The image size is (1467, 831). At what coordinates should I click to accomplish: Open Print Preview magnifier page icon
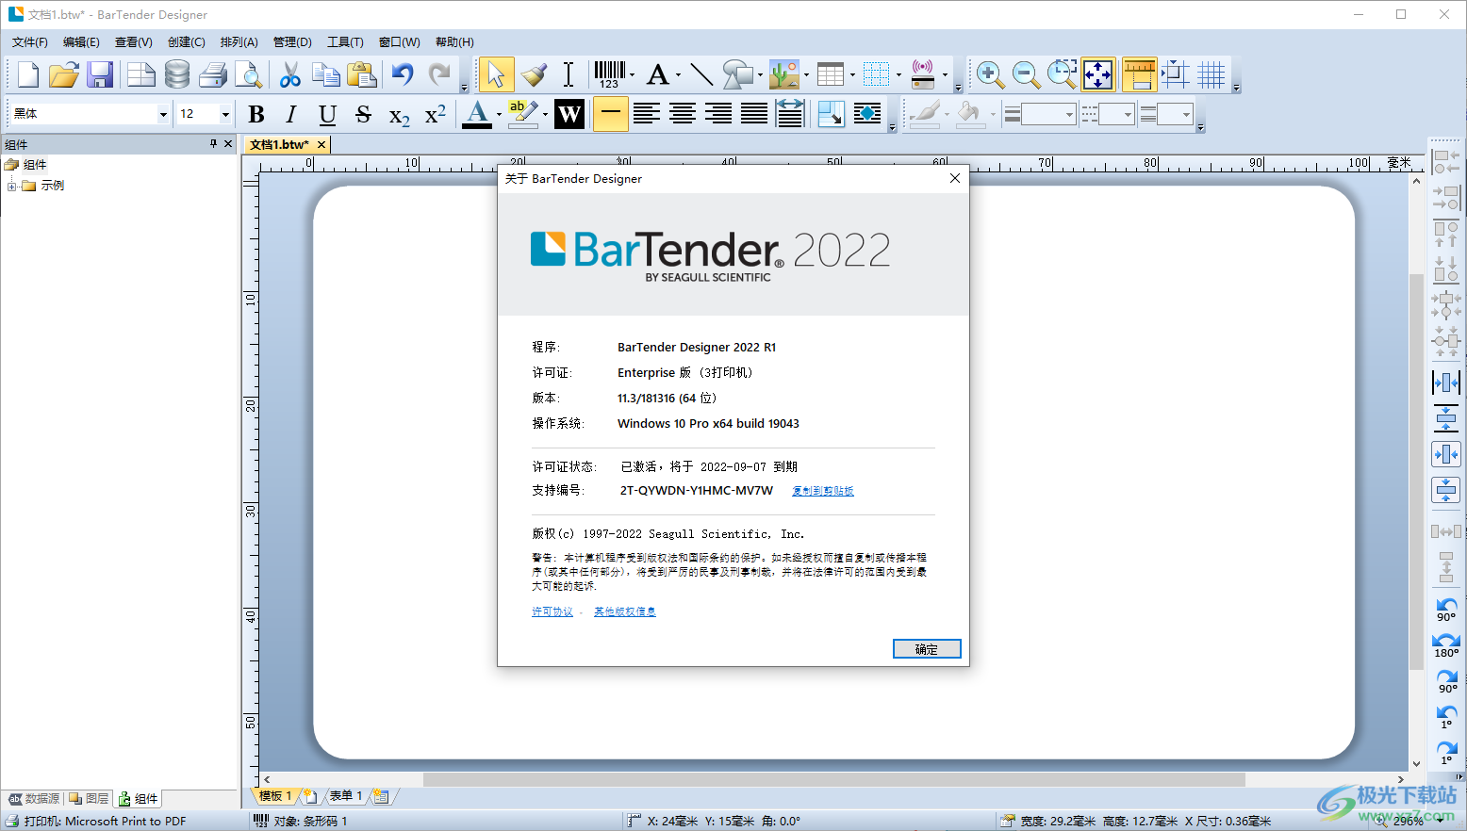pyautogui.click(x=249, y=74)
